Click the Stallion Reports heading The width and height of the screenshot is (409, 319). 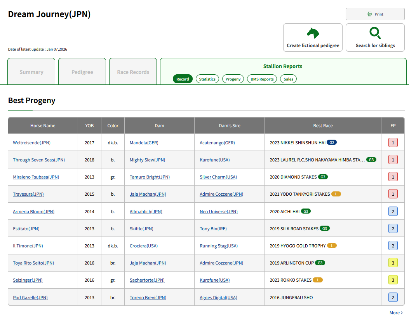(283, 66)
